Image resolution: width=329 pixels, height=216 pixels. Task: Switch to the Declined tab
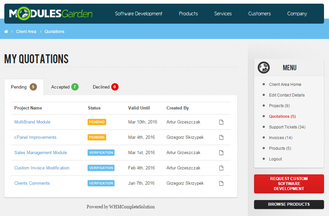click(106, 87)
